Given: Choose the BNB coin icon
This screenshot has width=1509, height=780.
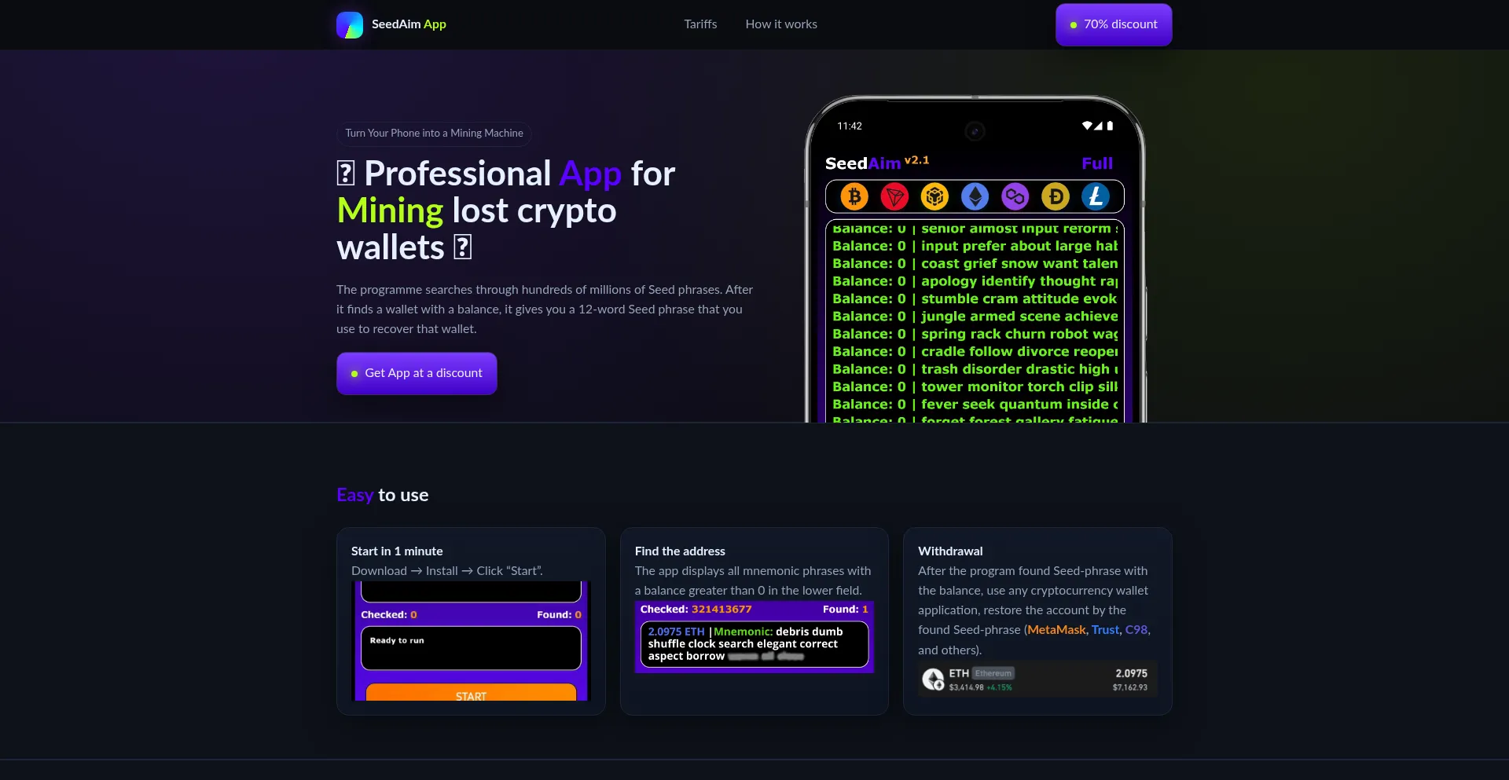Looking at the screenshot, I should click(934, 196).
